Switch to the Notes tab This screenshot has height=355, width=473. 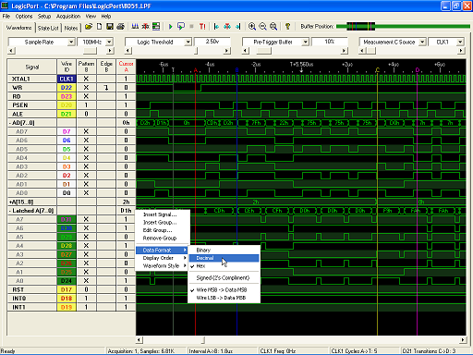point(71,28)
